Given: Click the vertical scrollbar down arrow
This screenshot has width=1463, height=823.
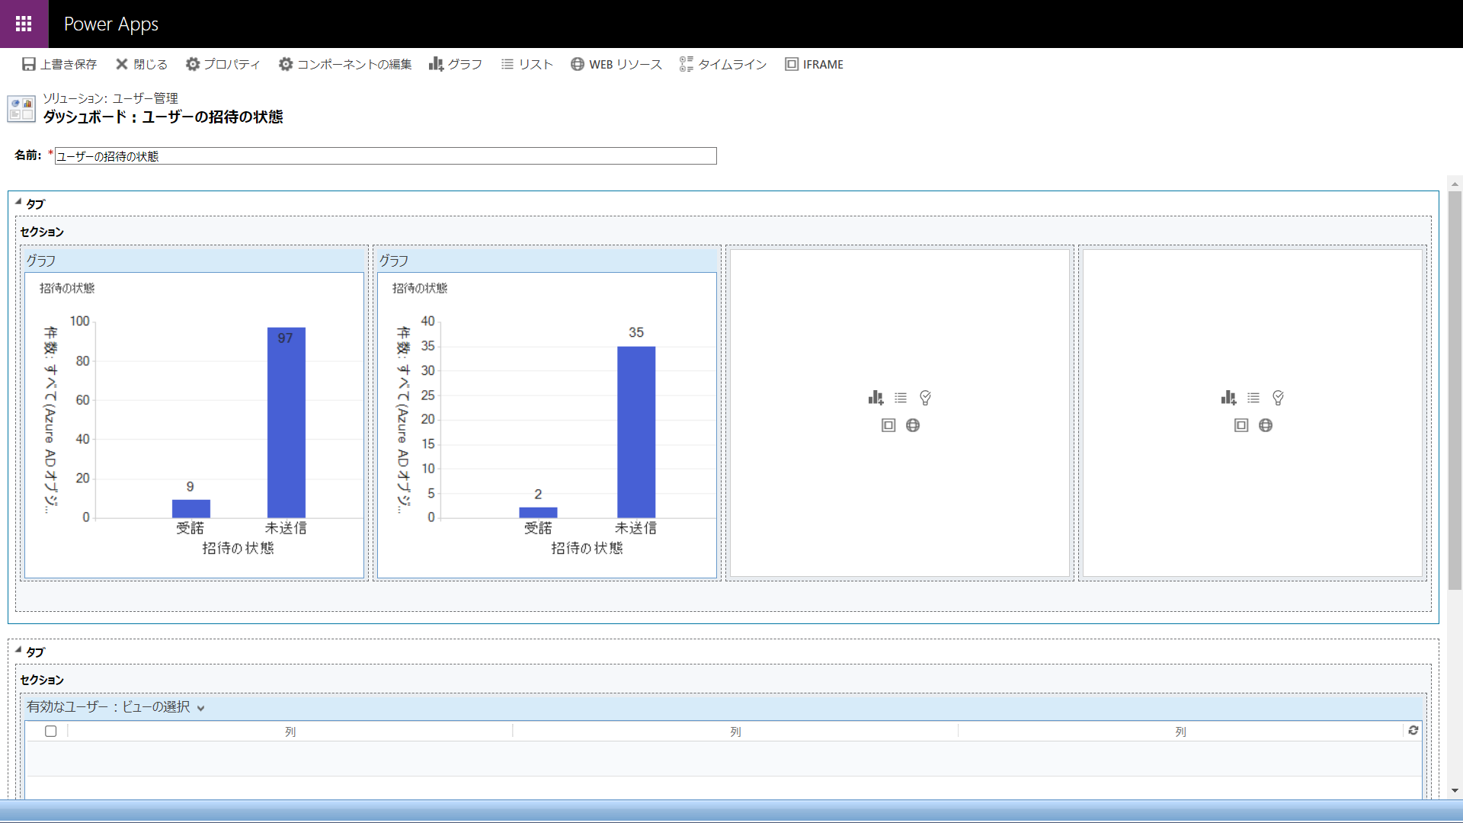Looking at the screenshot, I should 1455,791.
